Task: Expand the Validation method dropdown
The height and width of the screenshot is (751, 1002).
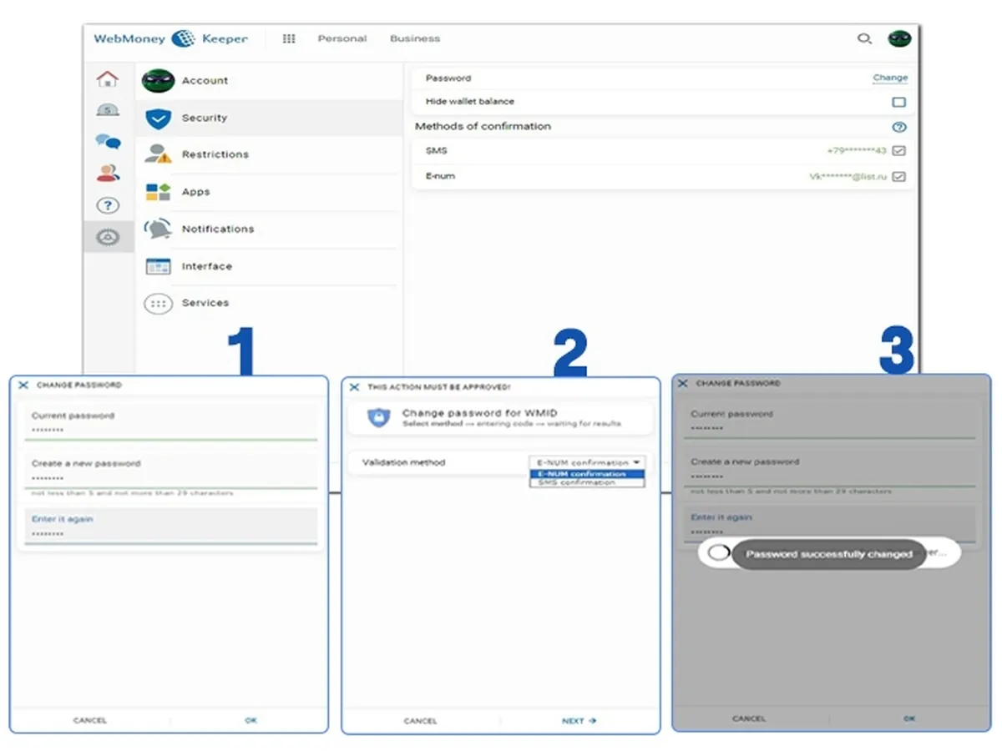Action: pyautogui.click(x=588, y=462)
